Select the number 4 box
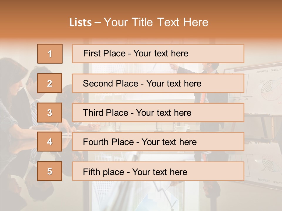This screenshot has height=211, width=282. (x=50, y=142)
